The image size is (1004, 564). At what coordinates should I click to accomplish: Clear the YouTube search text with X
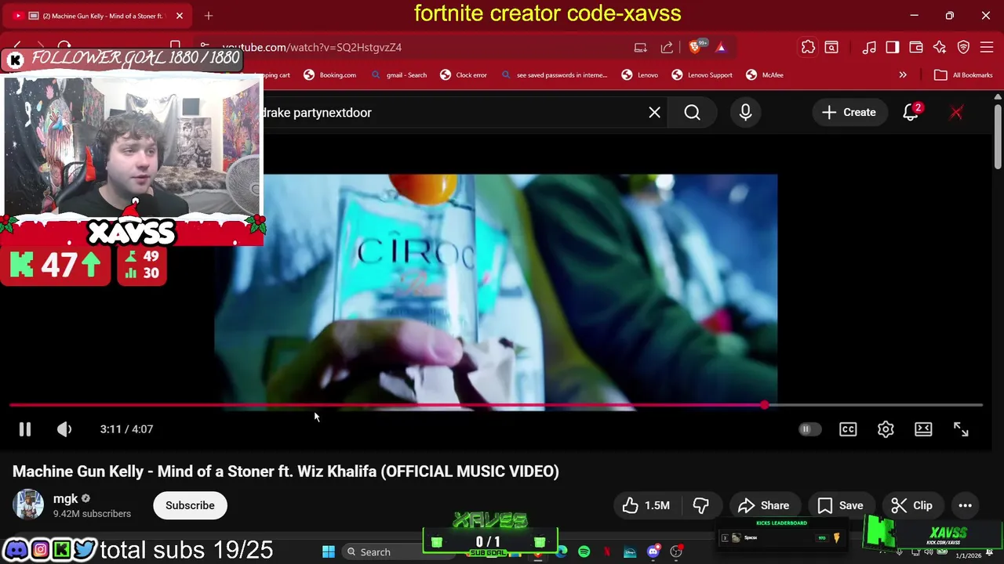pos(654,113)
